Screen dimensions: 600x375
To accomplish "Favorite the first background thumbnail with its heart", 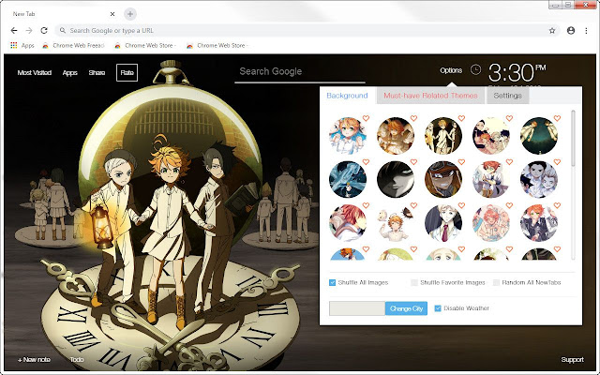I will coord(366,118).
